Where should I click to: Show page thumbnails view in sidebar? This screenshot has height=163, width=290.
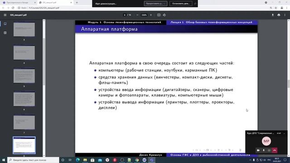[x=5, y=24]
